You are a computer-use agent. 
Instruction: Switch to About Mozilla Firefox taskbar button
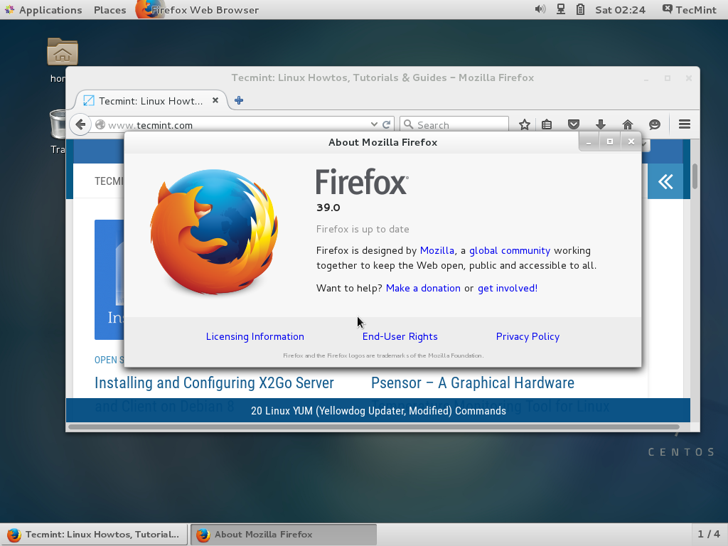coord(284,535)
